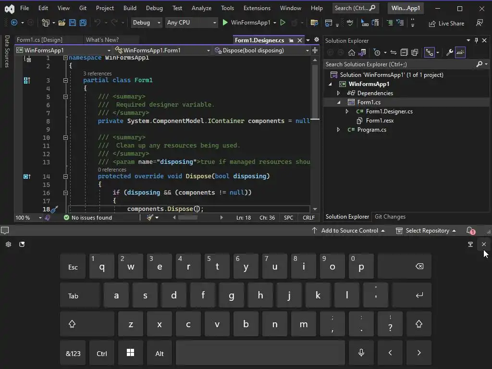Save the current file with the single floppy icon
This screenshot has height=369, width=492.
(73, 23)
